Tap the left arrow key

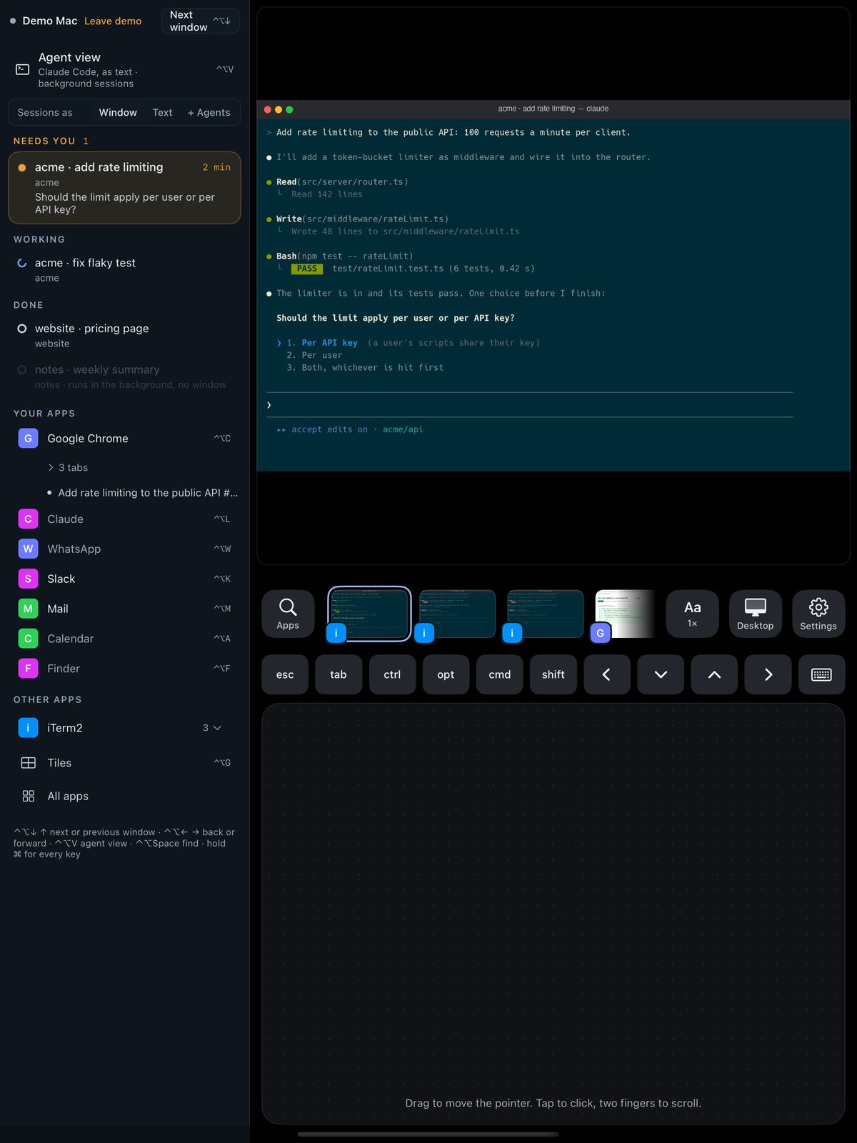tap(607, 674)
